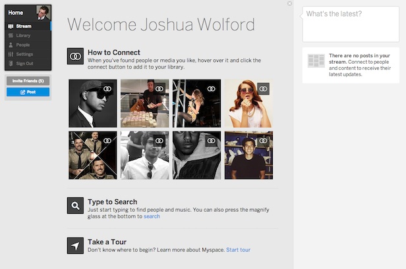The height and width of the screenshot is (269, 406).
Task: Select Sign Out in the sidebar
Action: [24, 63]
